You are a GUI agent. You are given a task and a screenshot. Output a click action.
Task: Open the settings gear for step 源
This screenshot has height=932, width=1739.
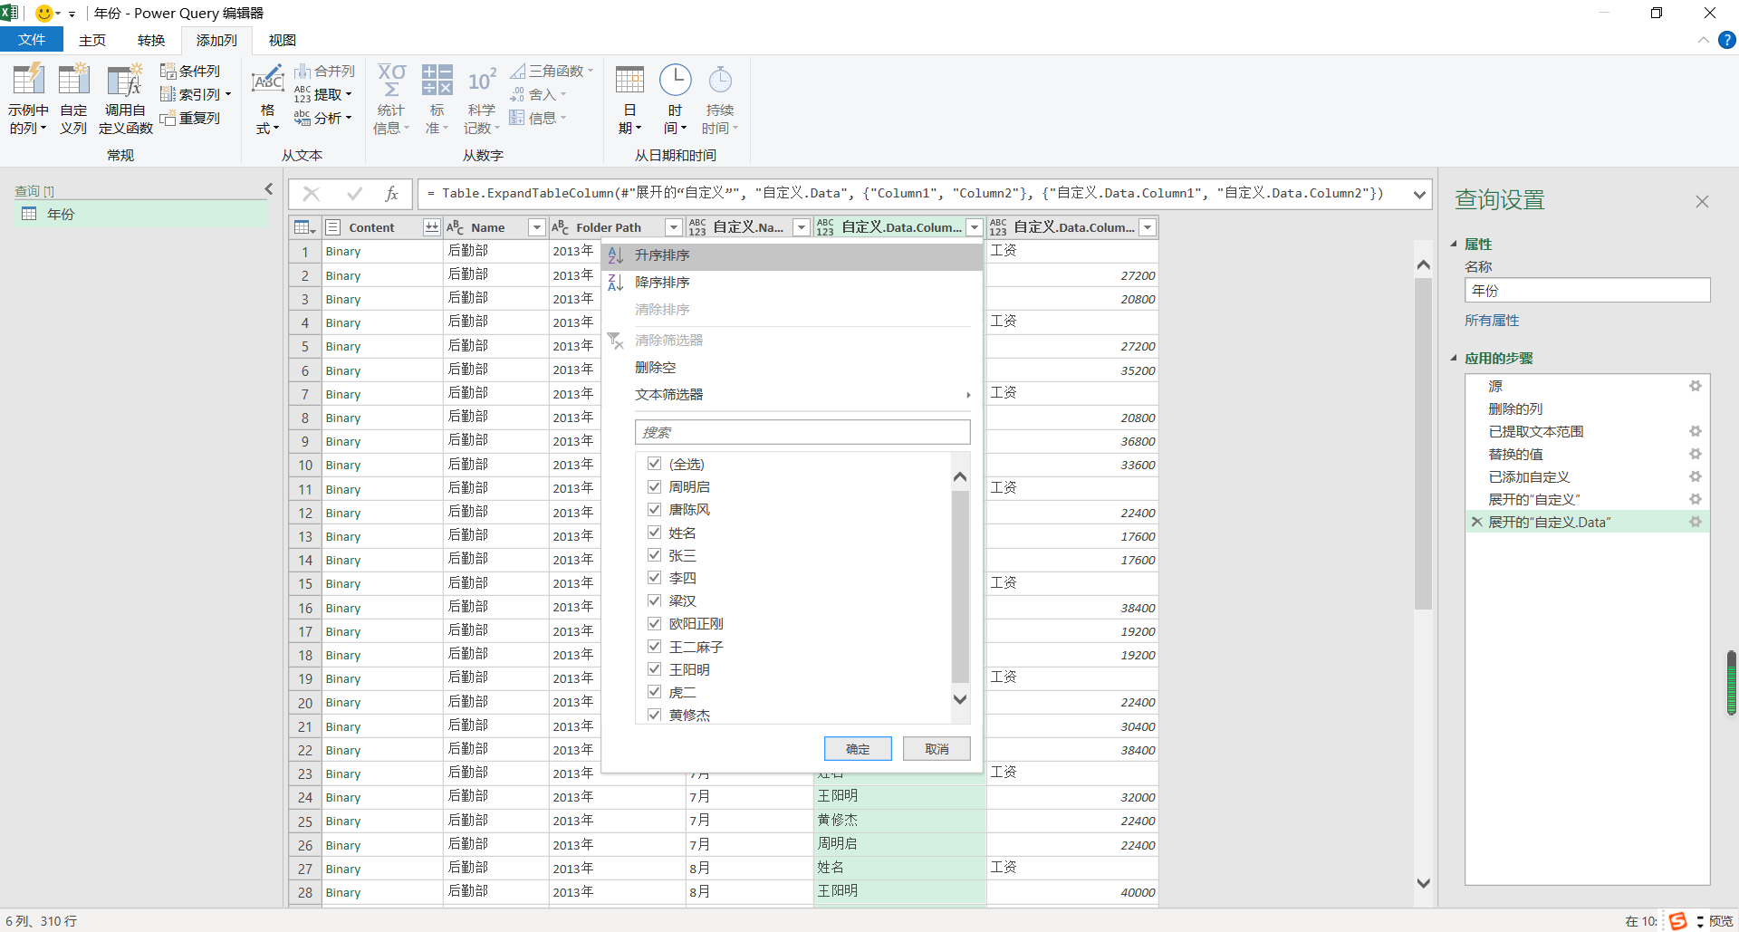coord(1696,386)
